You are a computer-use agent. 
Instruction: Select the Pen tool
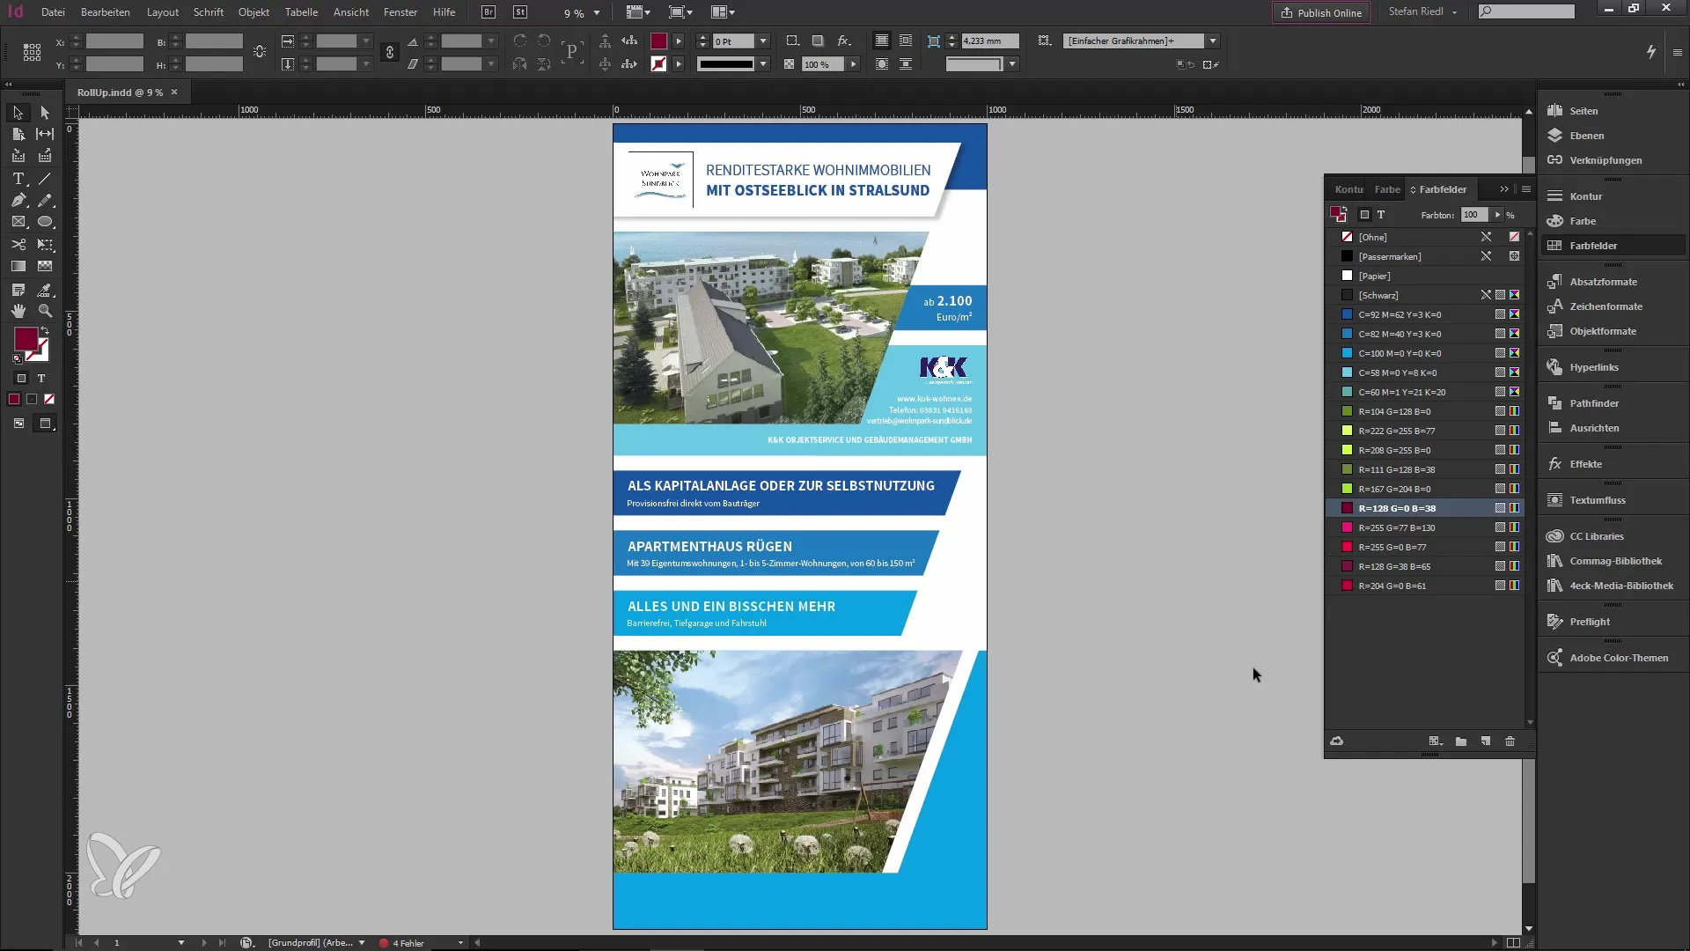pyautogui.click(x=18, y=201)
